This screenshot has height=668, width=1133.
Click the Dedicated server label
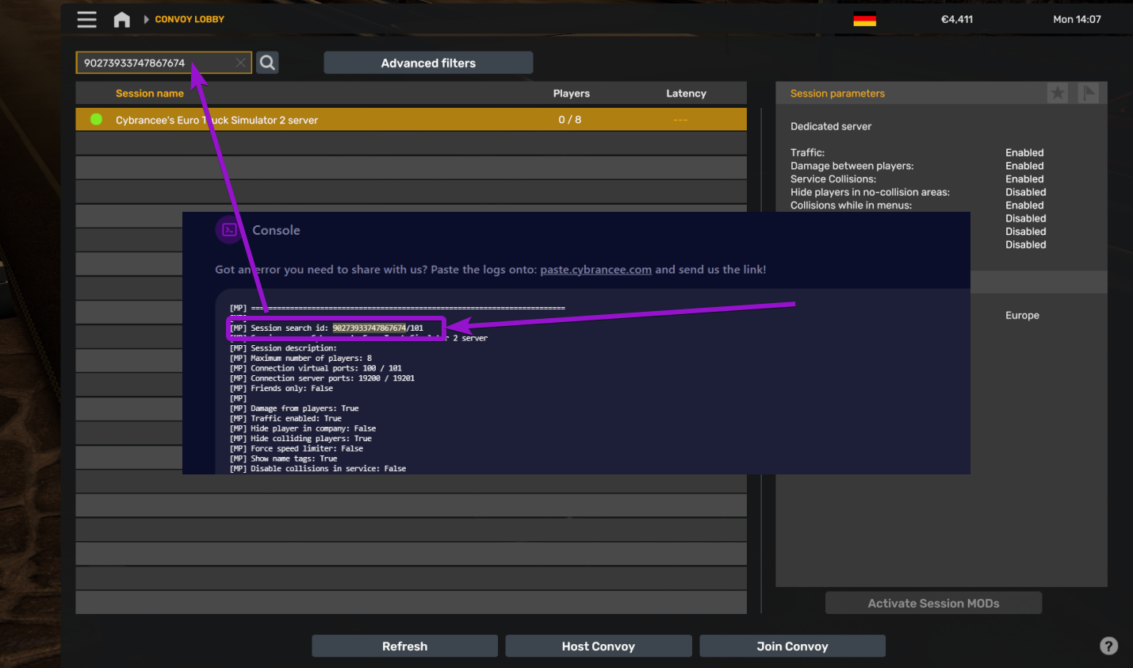tap(831, 126)
